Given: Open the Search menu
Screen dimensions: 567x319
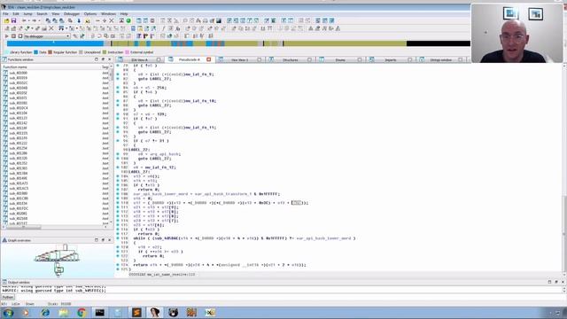Looking at the screenshot, I should (42, 14).
